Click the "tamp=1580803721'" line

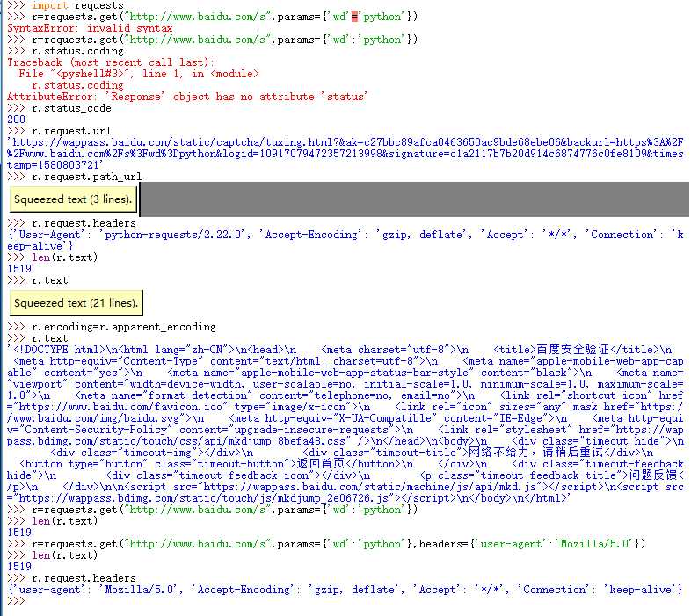click(55, 166)
